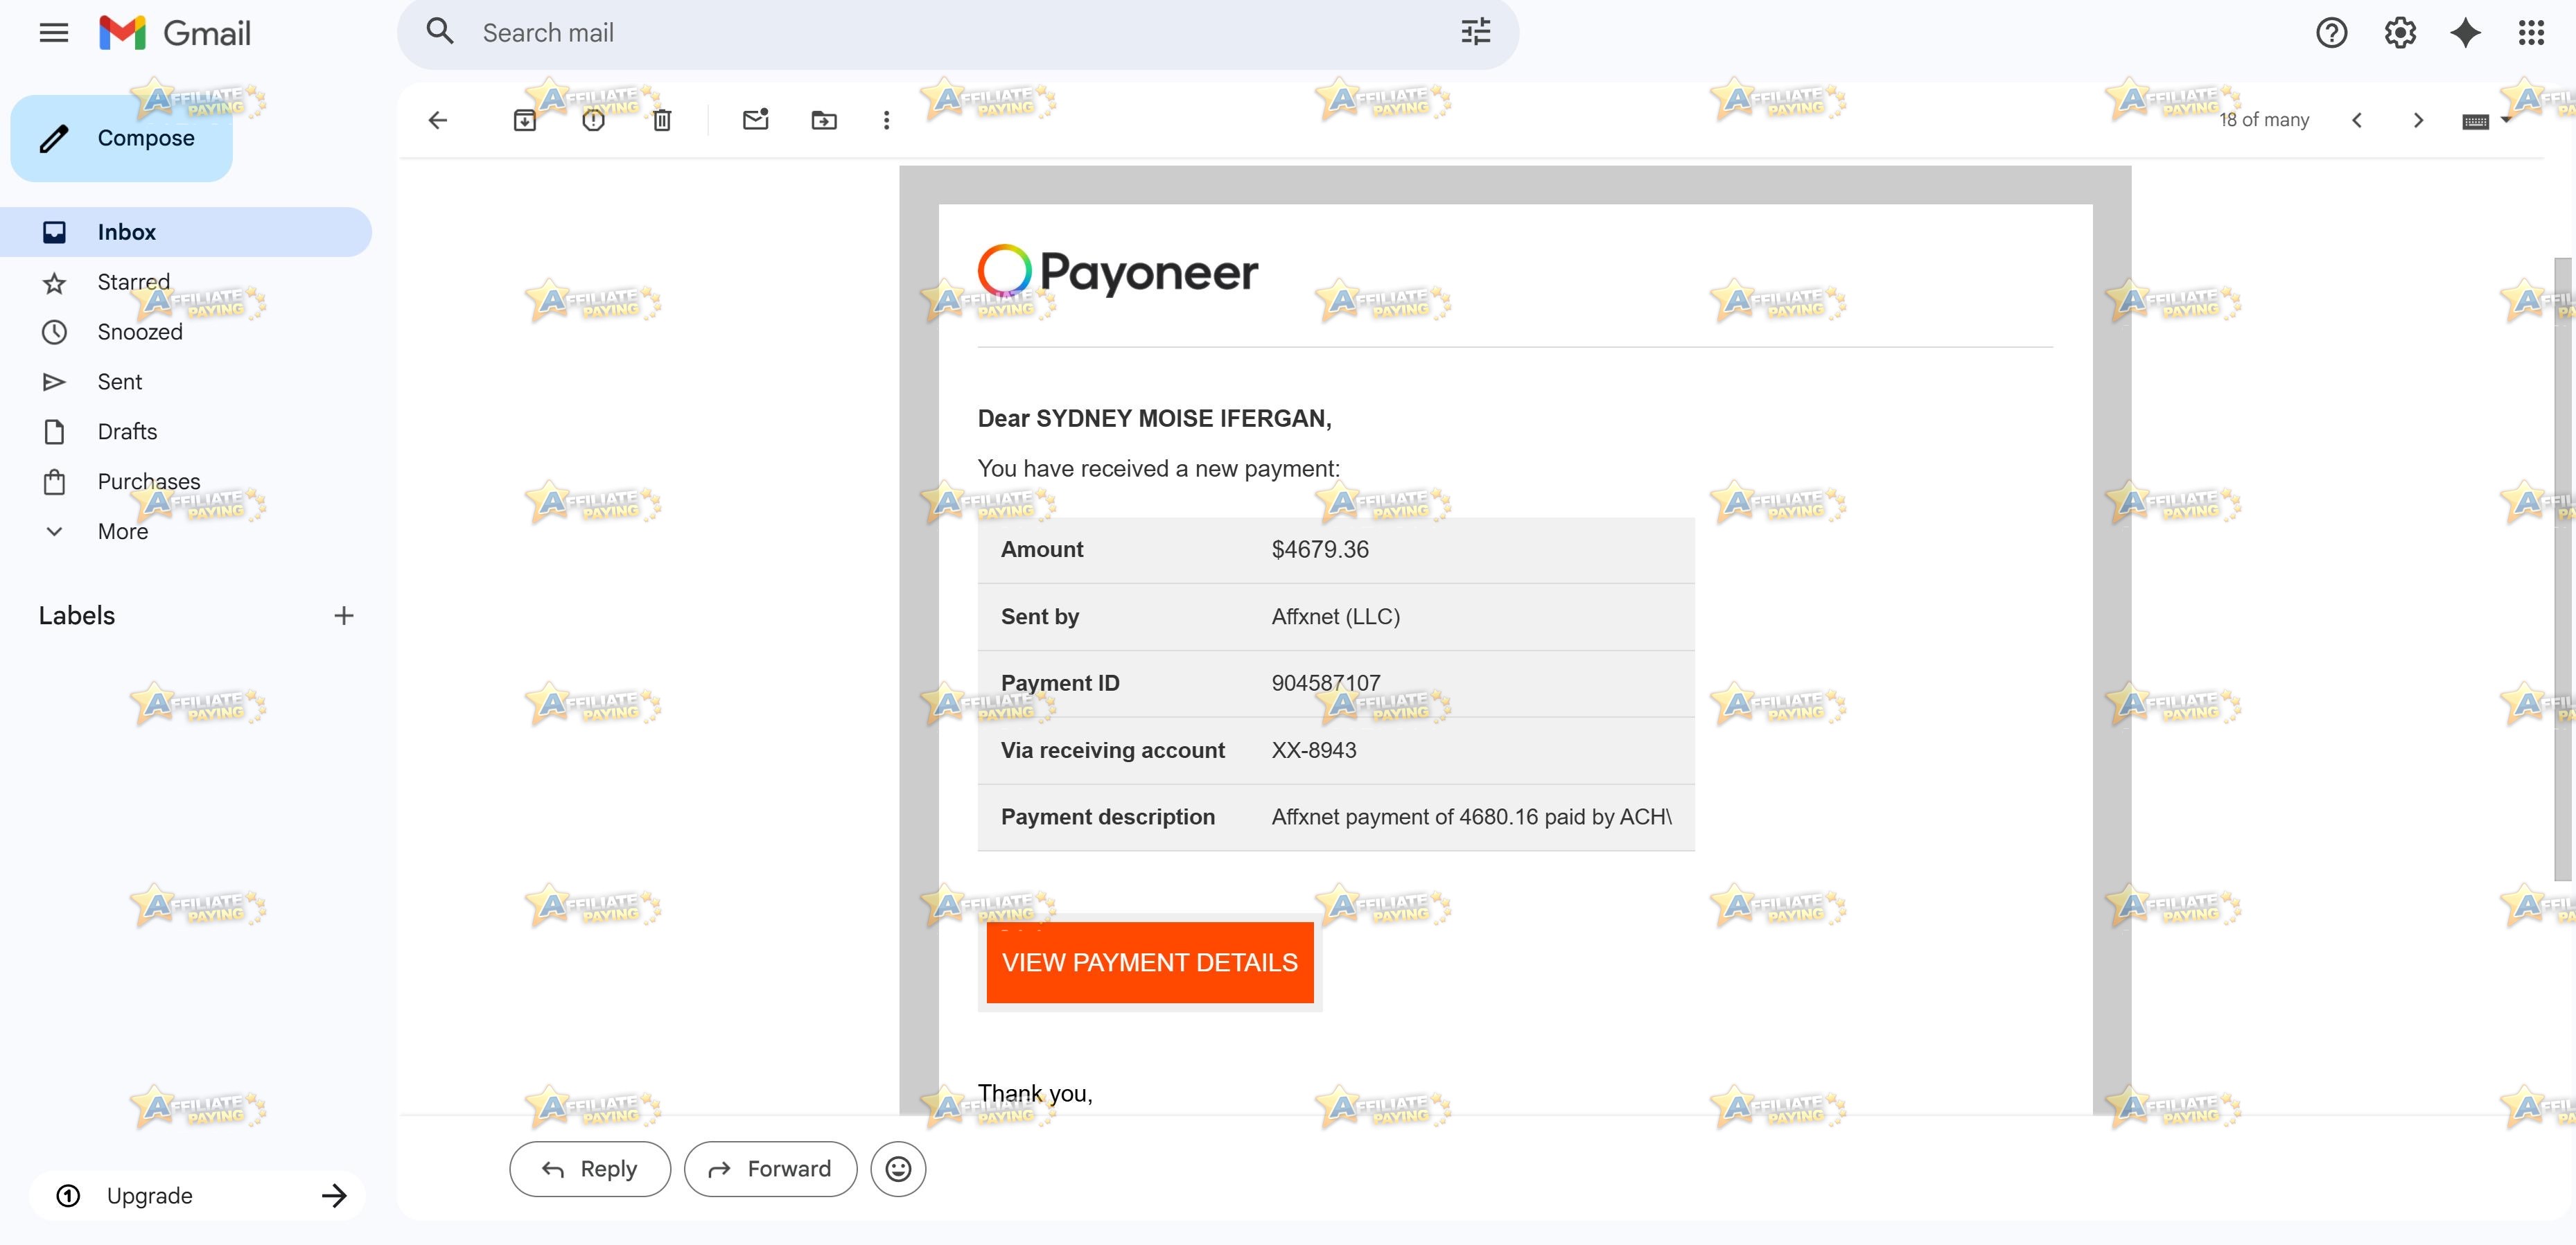Click the Payoneer logo
Screen dimensions: 2576x1245
tap(1118, 271)
